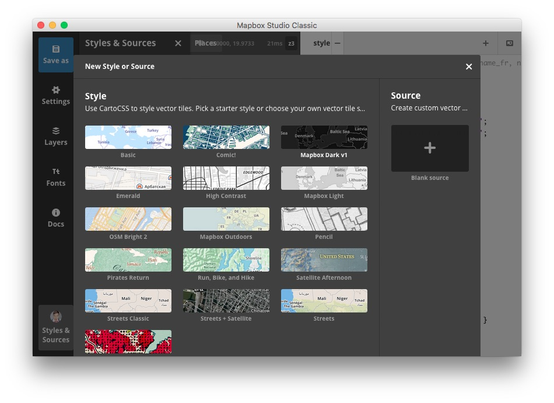Screen dimensions: 554x403
Task: Close the New Style or Source dialog
Action: click(469, 67)
